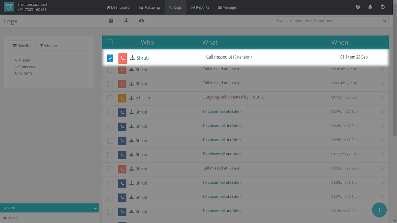Click the archive box icon in toolbar

[x=111, y=20]
